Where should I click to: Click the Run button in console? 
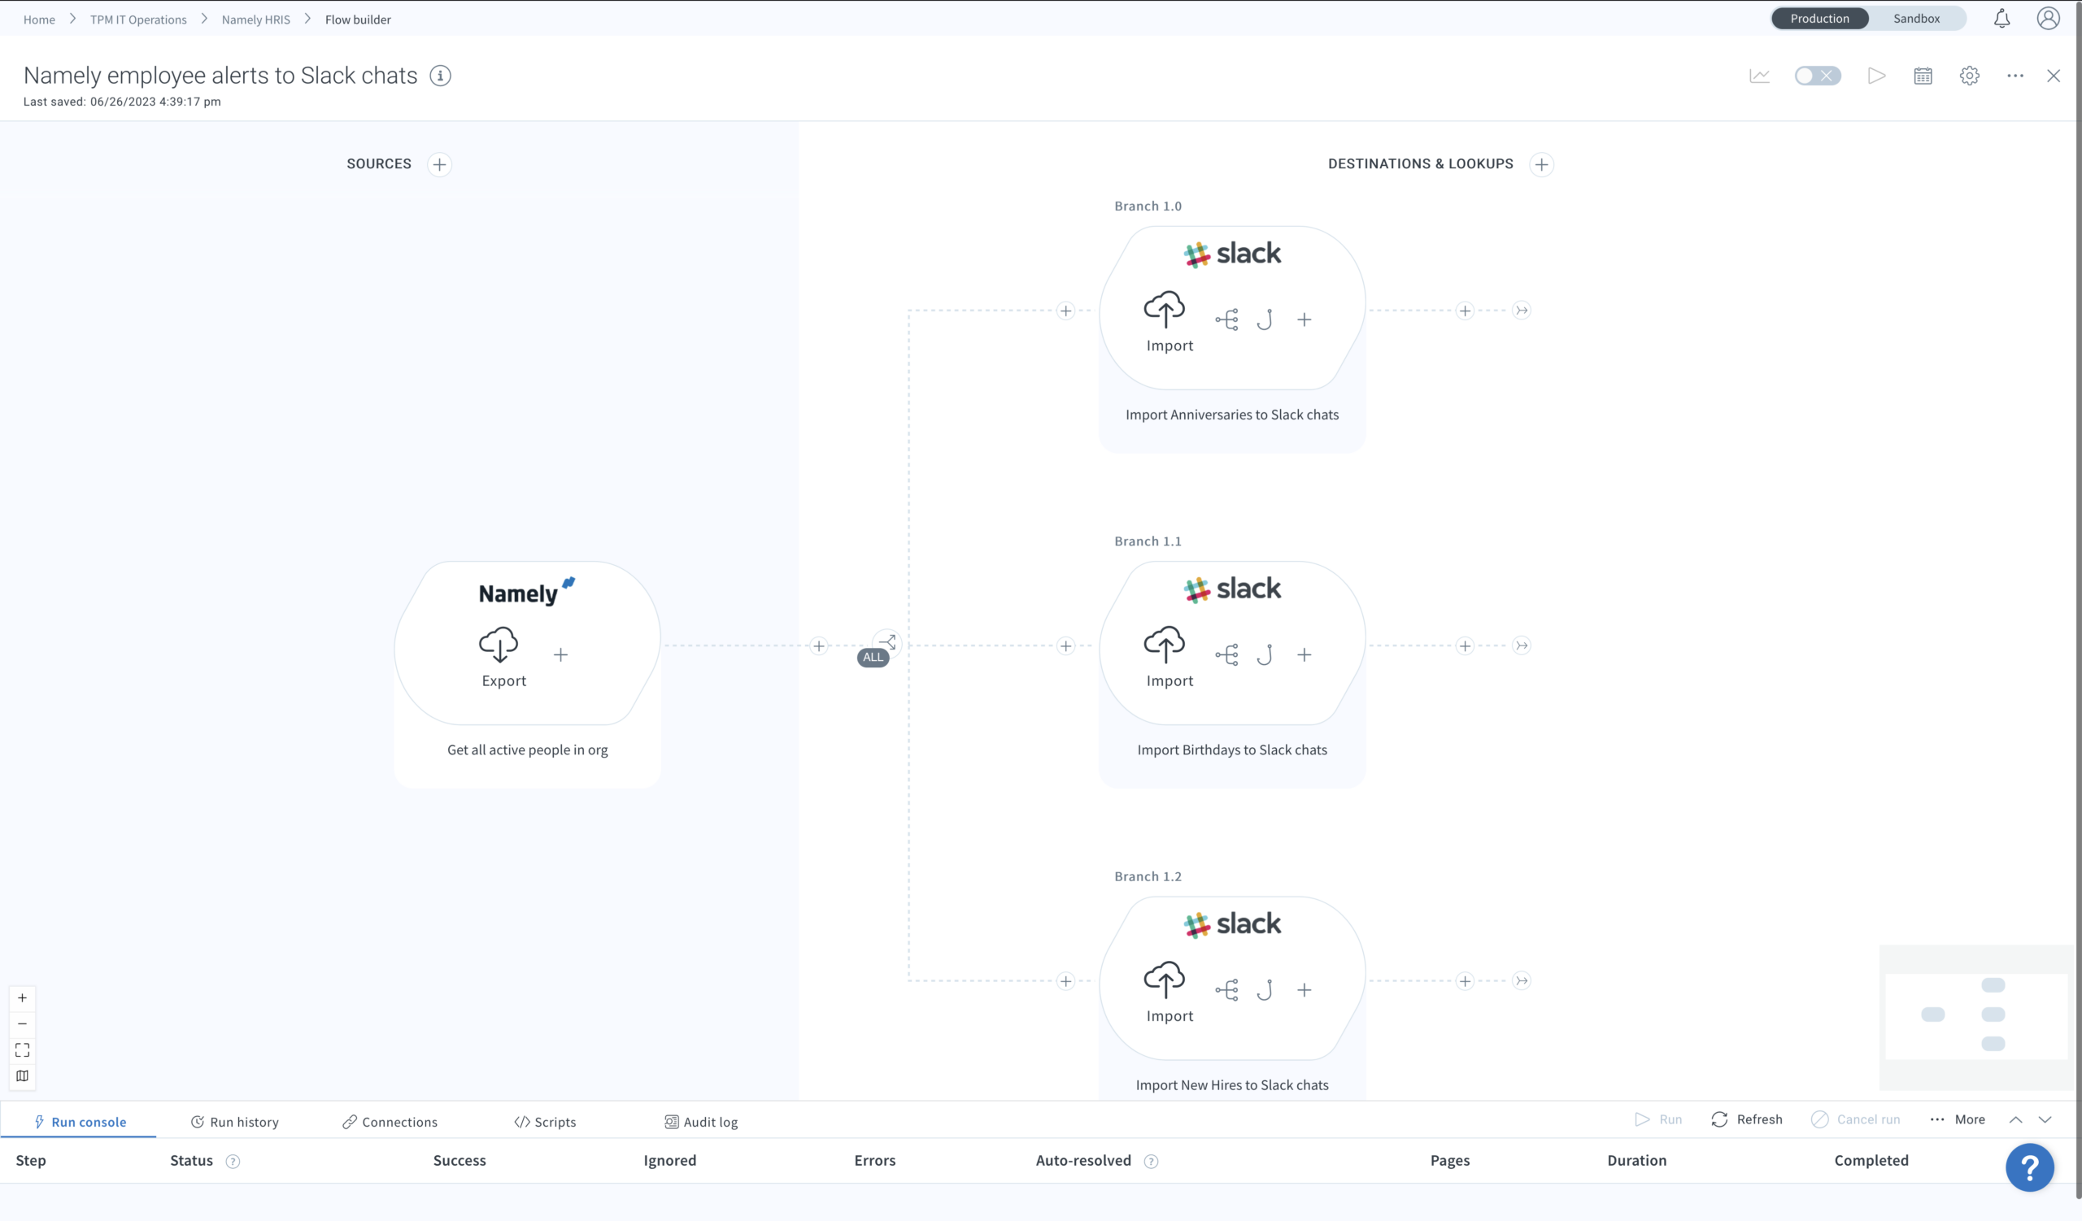[1658, 1119]
